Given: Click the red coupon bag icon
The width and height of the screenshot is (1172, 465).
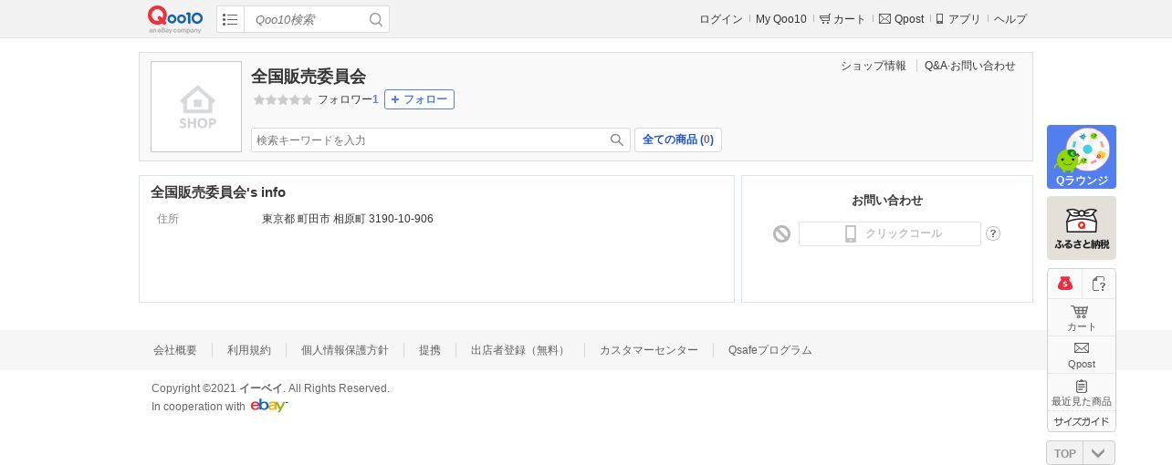Looking at the screenshot, I should 1065,284.
